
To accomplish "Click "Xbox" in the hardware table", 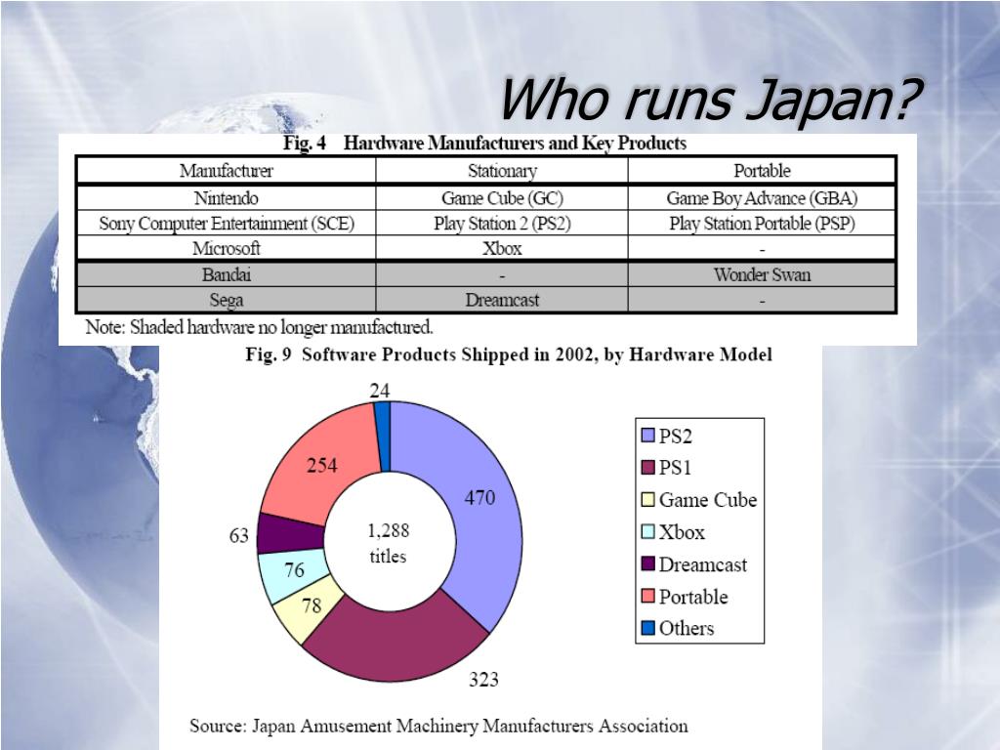I will point(502,248).
